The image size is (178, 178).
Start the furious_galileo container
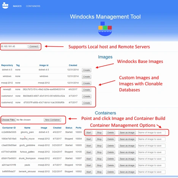point(89,152)
